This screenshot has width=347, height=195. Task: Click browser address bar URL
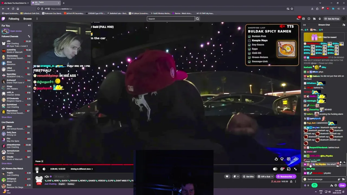click(62, 9)
